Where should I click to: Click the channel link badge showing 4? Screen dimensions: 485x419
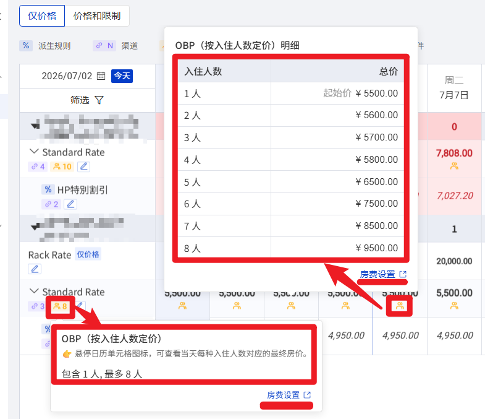(x=38, y=166)
